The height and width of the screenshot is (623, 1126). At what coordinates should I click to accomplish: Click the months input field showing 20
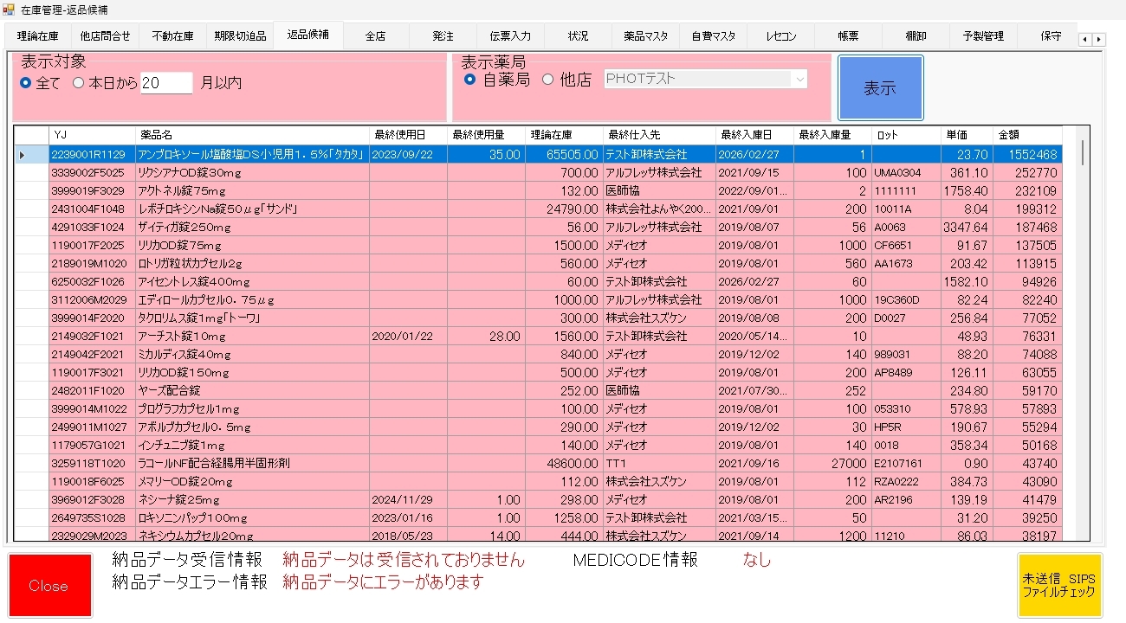tap(165, 83)
